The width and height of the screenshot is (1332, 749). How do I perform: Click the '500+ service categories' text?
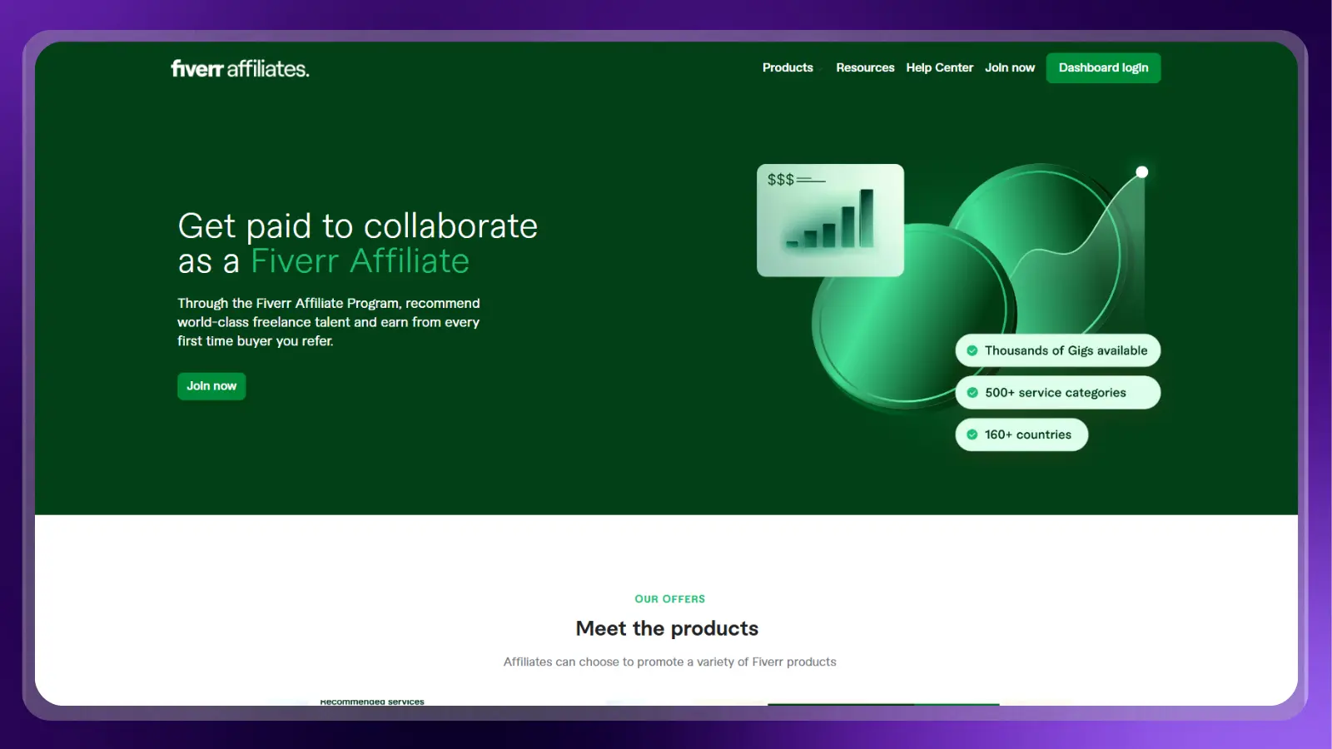[1055, 393]
